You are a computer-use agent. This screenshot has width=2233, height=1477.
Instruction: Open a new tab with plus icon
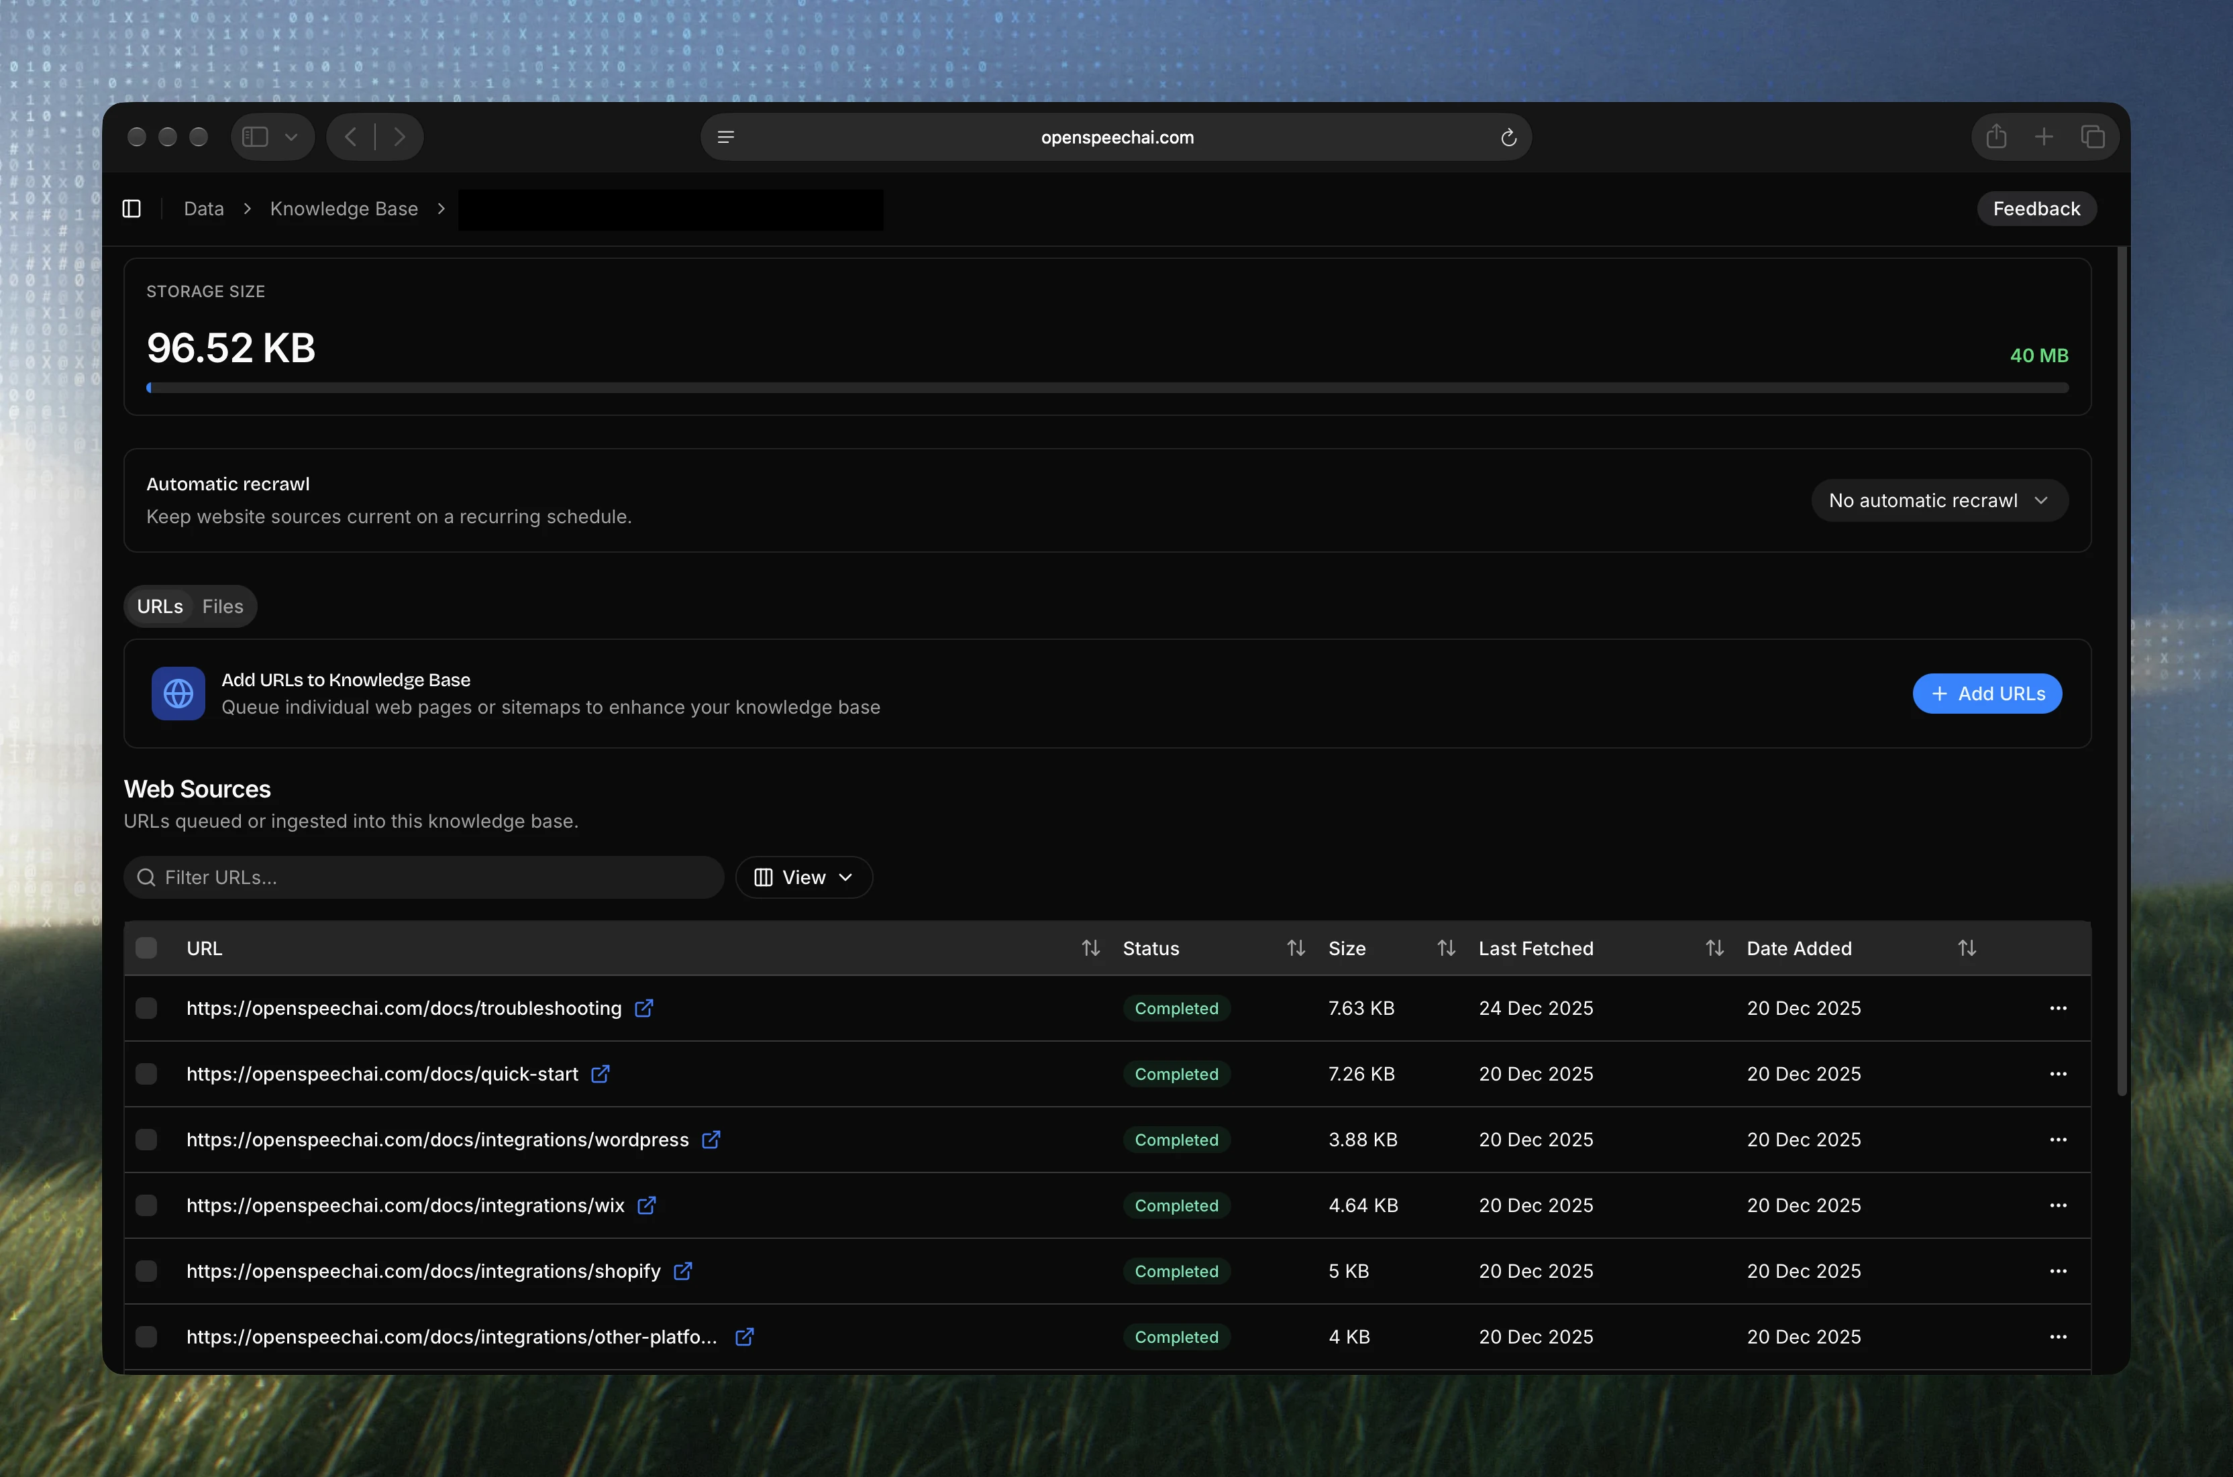pyautogui.click(x=2044, y=137)
